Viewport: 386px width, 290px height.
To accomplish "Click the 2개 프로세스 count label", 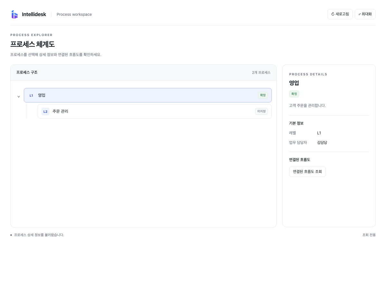I will (x=261, y=72).
